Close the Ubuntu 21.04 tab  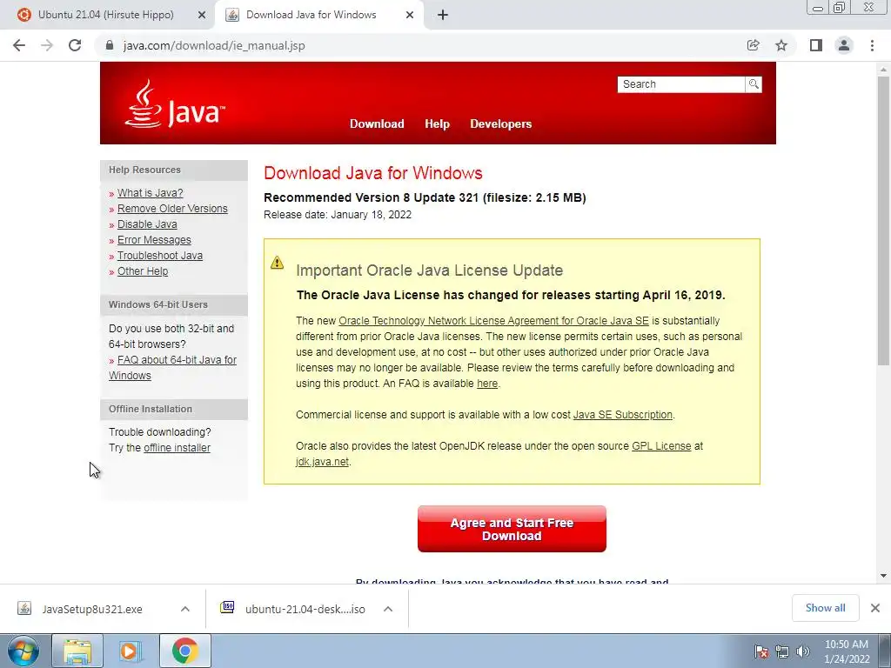click(x=202, y=15)
